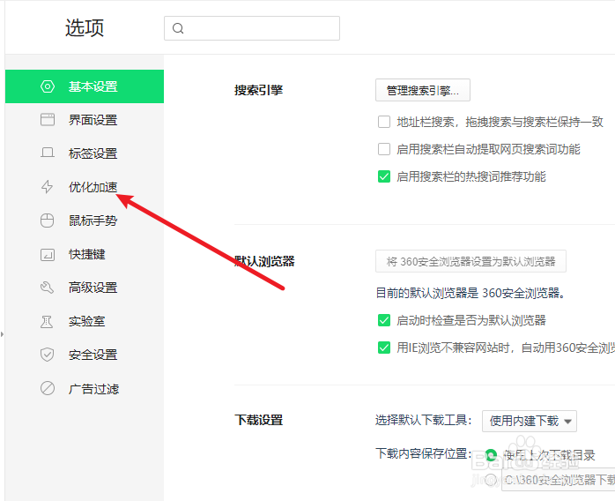Select 鼠标手势 in sidebar
615x501 pixels.
coord(85,221)
